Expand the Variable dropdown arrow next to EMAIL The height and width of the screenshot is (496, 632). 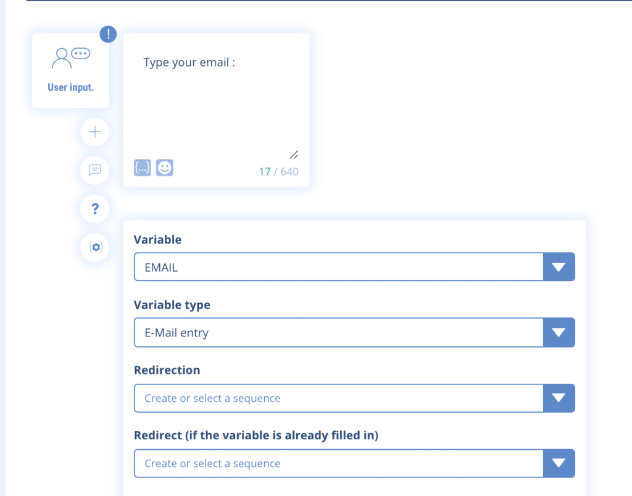tap(559, 267)
